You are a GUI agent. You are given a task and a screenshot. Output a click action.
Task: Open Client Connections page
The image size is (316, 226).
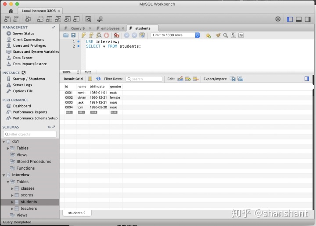coord(29,39)
